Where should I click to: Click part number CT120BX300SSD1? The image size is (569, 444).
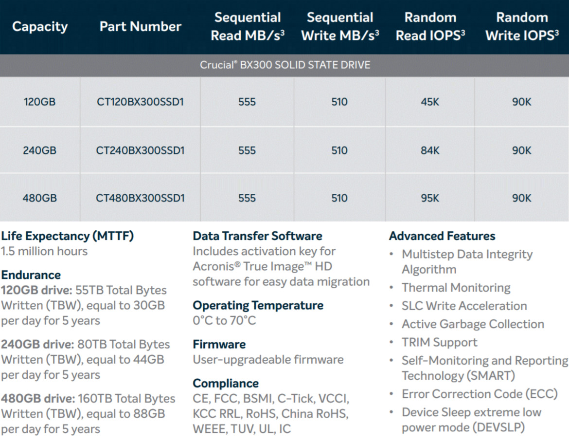tap(140, 102)
